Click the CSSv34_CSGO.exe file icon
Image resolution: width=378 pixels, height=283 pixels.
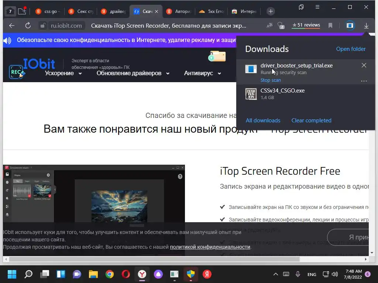point(251,94)
